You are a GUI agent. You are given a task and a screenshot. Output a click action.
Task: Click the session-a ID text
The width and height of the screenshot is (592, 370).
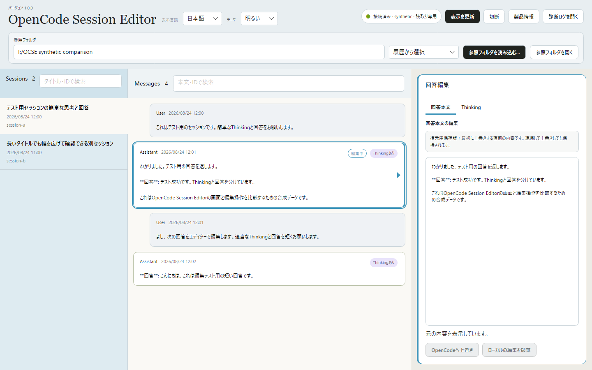(16, 125)
